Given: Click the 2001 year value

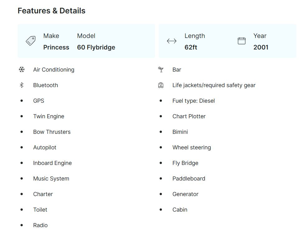Looking at the screenshot, I should [x=261, y=47].
